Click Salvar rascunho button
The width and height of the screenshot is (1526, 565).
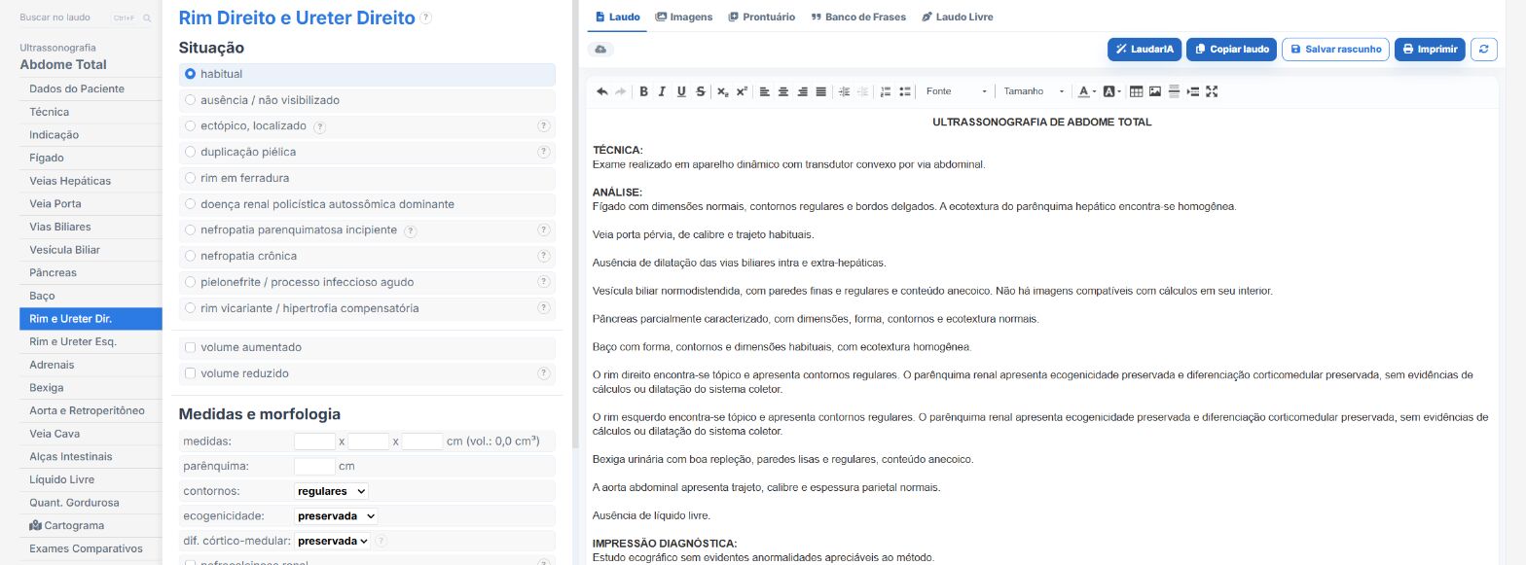click(1335, 50)
